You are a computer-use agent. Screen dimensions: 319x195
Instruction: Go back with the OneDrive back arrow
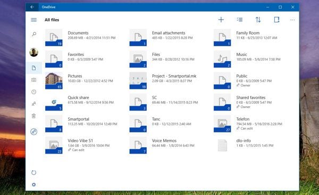click(x=32, y=7)
